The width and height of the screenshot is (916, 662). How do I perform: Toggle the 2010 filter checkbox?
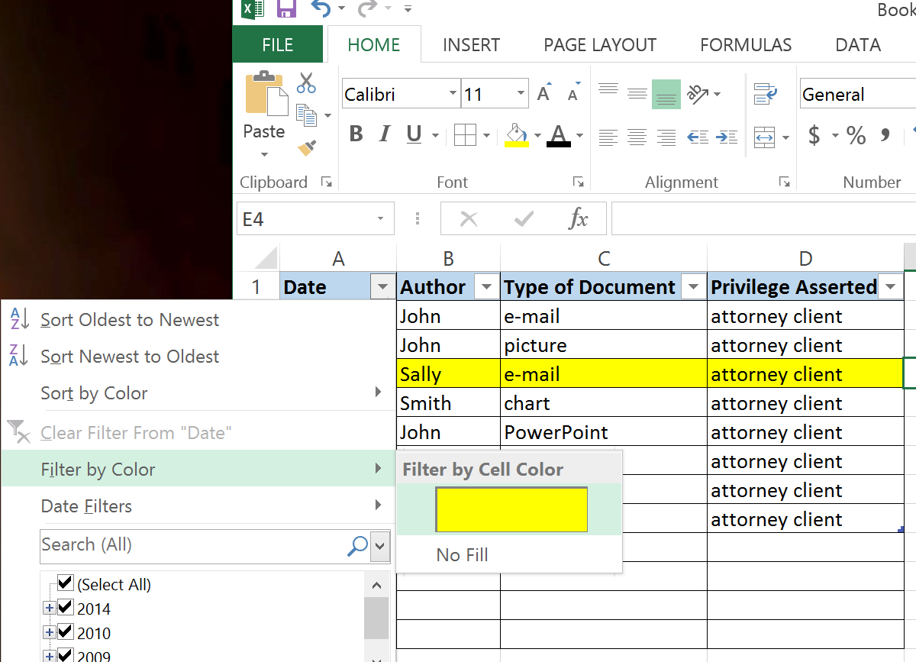[x=65, y=633]
